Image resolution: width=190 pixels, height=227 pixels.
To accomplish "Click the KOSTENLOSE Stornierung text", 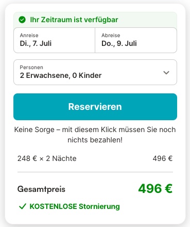I will coord(75,206).
